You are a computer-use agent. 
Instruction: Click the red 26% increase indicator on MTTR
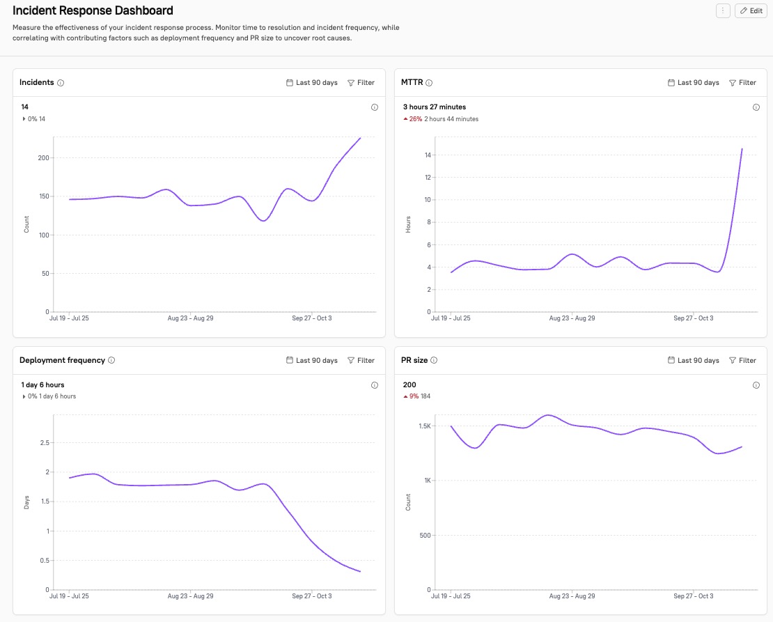tap(414, 119)
